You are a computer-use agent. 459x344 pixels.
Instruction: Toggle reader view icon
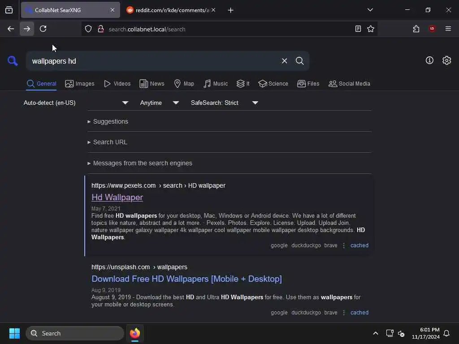tap(358, 29)
